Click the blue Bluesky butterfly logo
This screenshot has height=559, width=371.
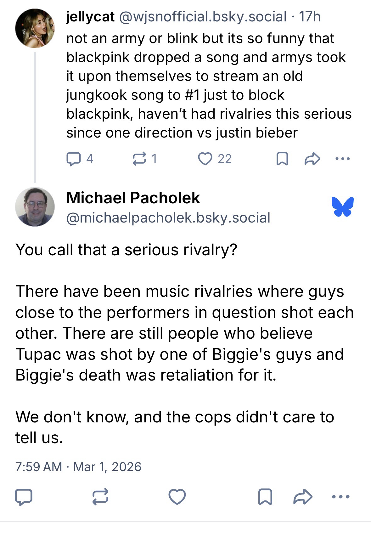(342, 207)
